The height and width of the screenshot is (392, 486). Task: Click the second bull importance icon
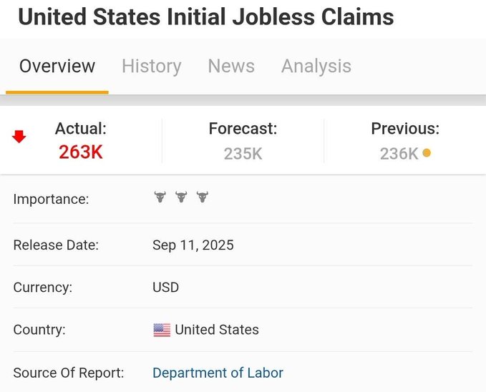click(181, 197)
